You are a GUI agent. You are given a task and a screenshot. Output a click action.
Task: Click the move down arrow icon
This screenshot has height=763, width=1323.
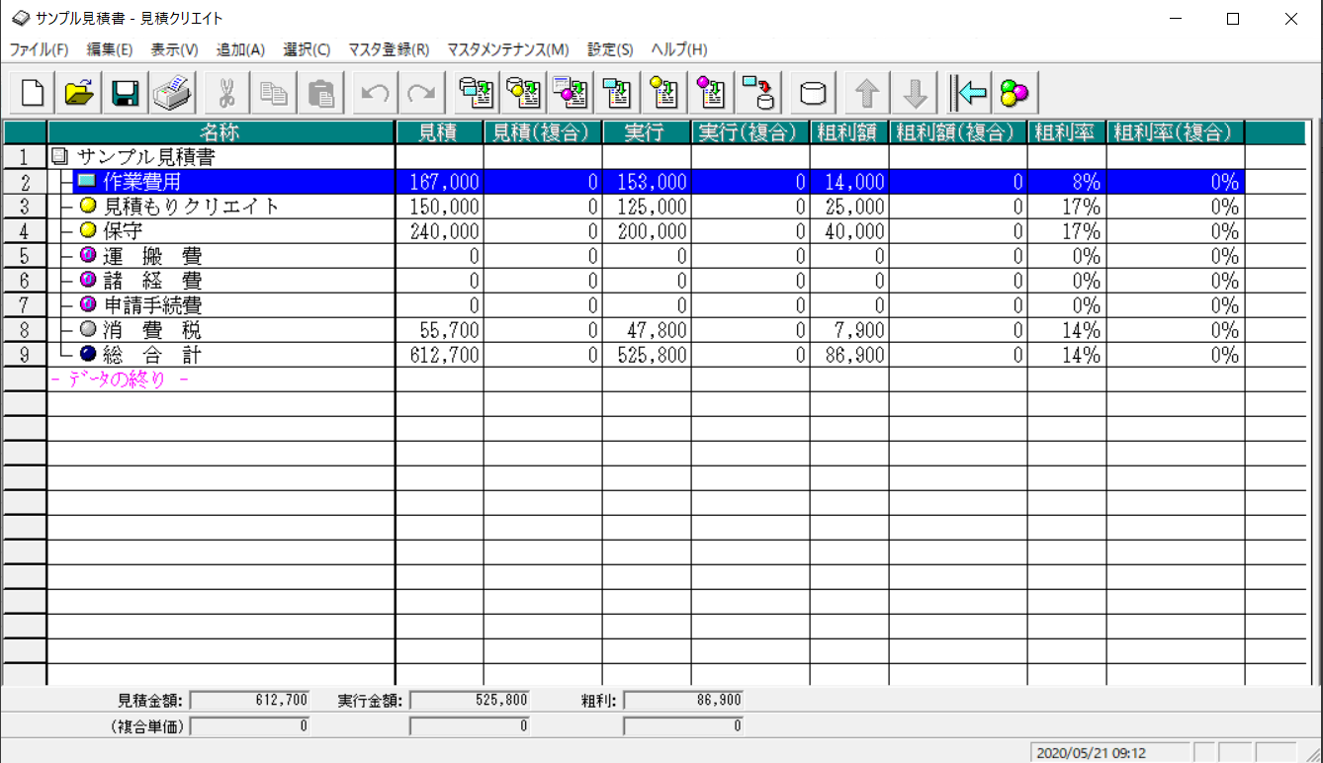[x=915, y=94]
